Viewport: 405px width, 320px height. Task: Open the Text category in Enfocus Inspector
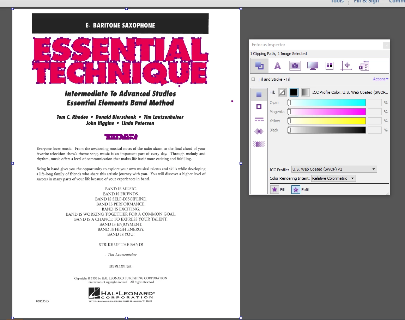pos(277,66)
